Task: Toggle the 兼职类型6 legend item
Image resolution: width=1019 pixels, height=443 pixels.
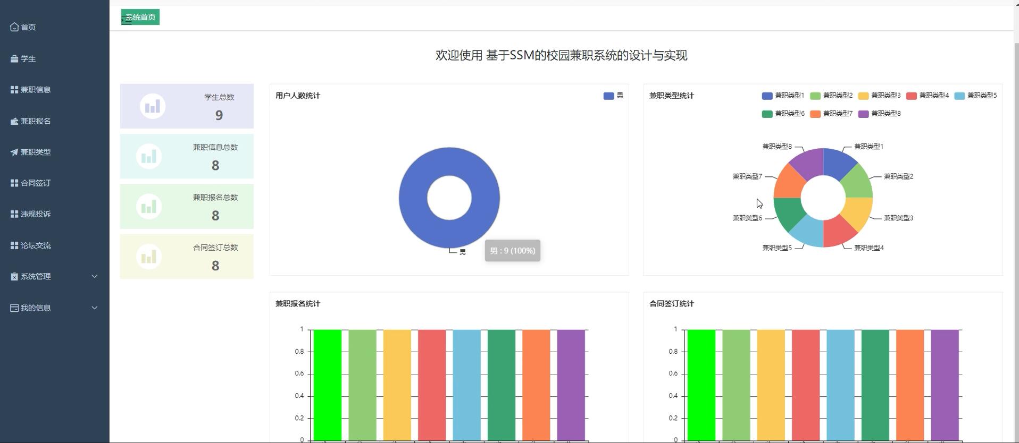Action: tap(782, 114)
